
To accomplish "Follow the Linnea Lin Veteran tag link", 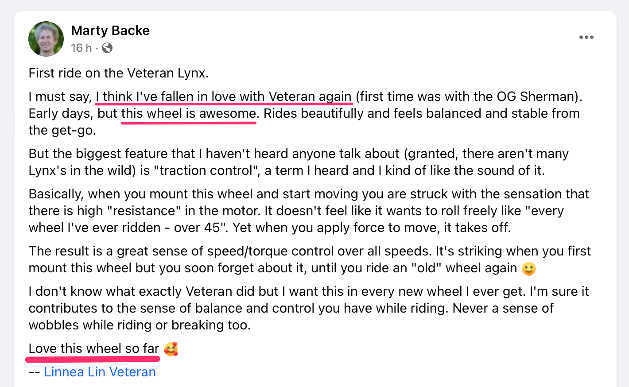I will click(x=100, y=372).
